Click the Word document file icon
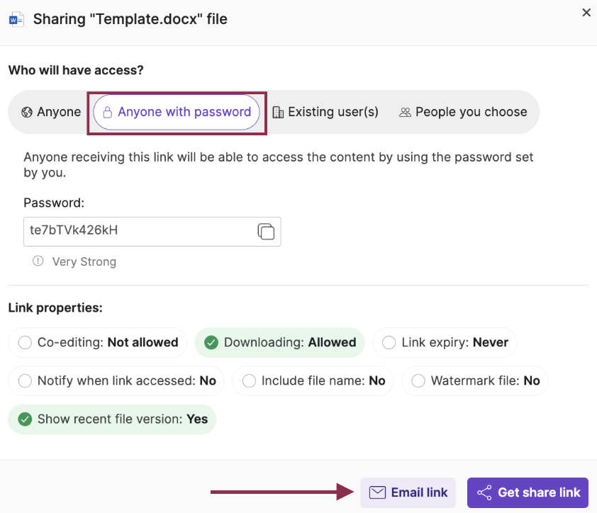This screenshot has width=597, height=513. point(16,19)
